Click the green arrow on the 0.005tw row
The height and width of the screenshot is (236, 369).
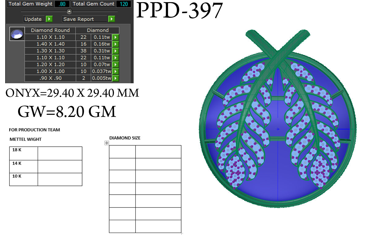click(115, 78)
